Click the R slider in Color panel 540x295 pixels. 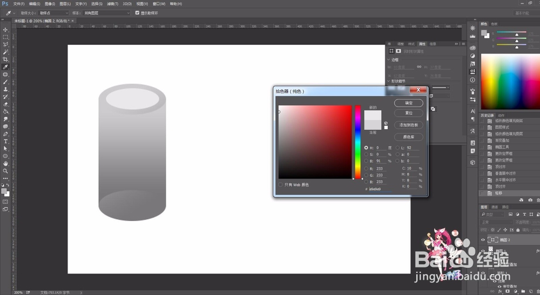pos(511,32)
